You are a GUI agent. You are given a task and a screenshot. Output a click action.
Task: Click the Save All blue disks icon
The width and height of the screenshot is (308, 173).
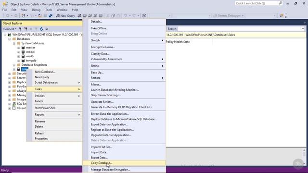point(51,16)
